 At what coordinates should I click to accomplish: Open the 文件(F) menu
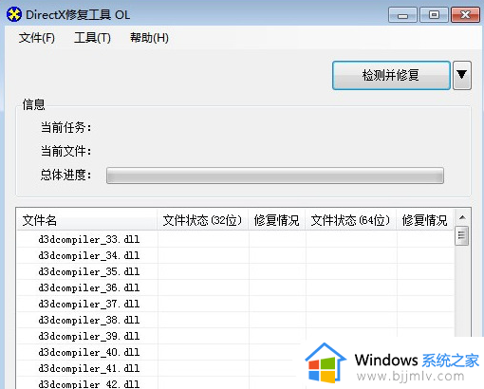pos(37,38)
